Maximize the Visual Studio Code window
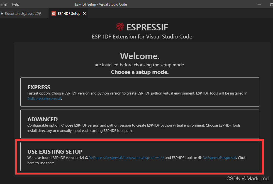 click(271, 4)
